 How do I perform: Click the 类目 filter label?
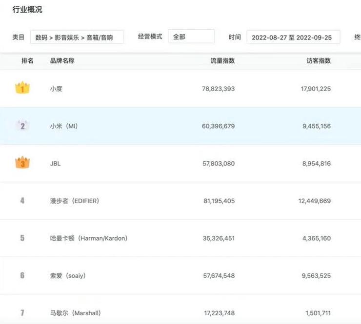point(19,37)
